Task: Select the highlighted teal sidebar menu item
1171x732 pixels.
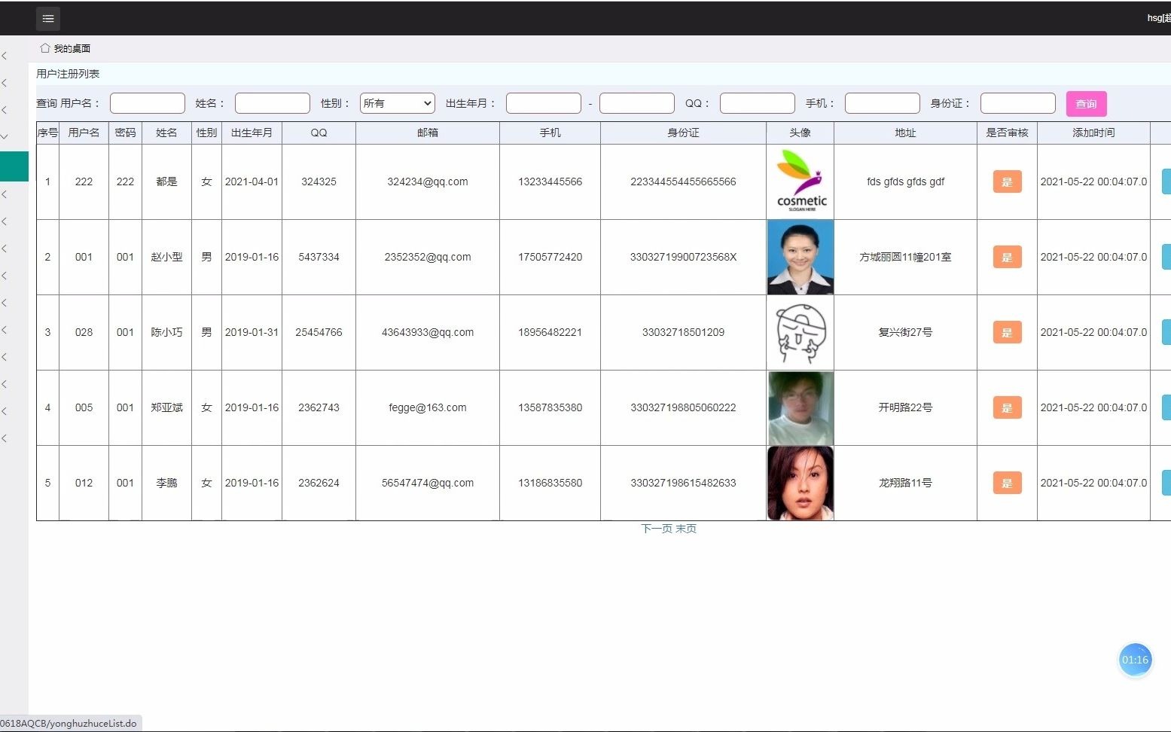Action: click(x=14, y=166)
